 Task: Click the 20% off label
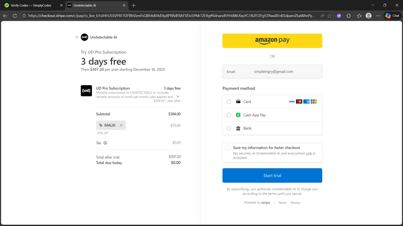pos(102,133)
